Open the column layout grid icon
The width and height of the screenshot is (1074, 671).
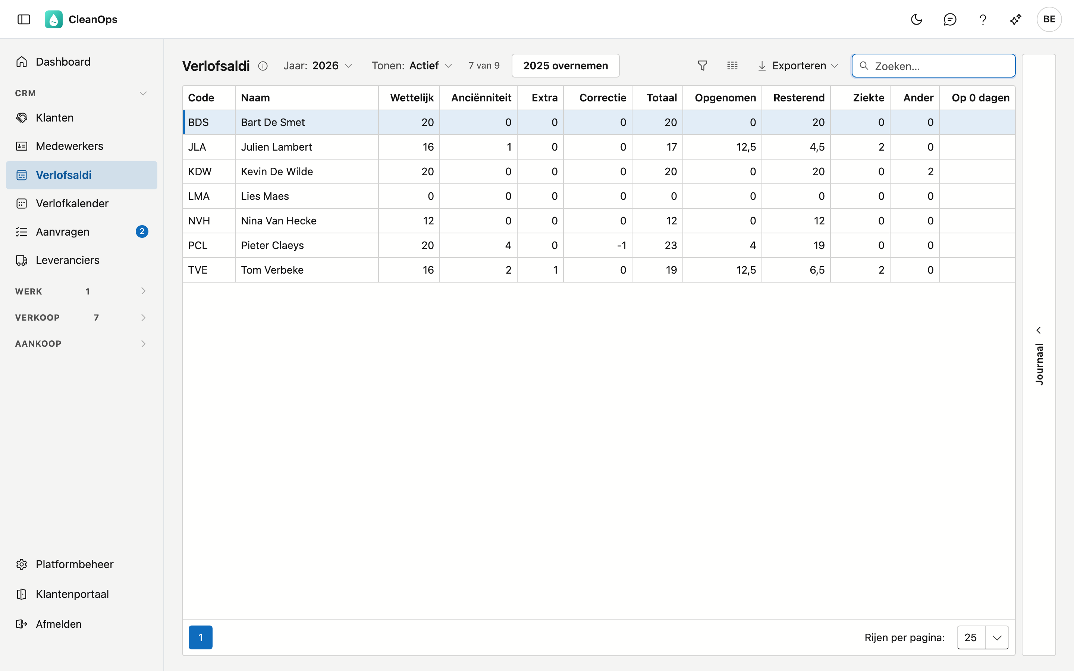click(x=732, y=66)
